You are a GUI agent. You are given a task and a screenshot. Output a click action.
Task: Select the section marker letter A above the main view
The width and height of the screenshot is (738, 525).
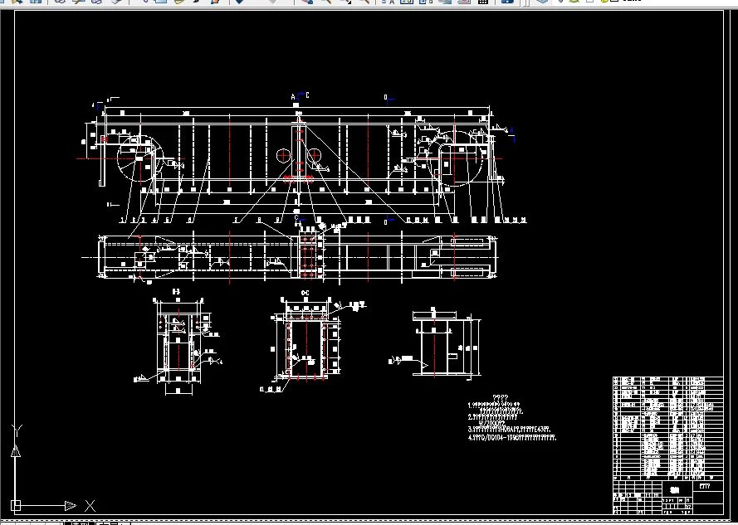(x=293, y=97)
